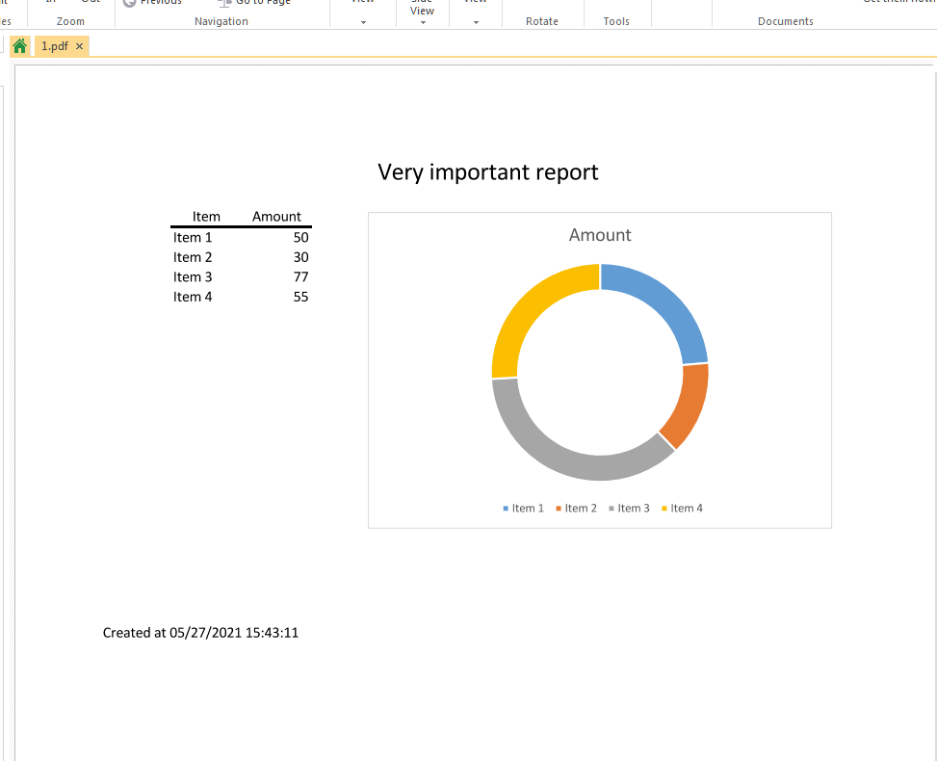
Task: Click the 'Amount' table column header
Action: (276, 217)
